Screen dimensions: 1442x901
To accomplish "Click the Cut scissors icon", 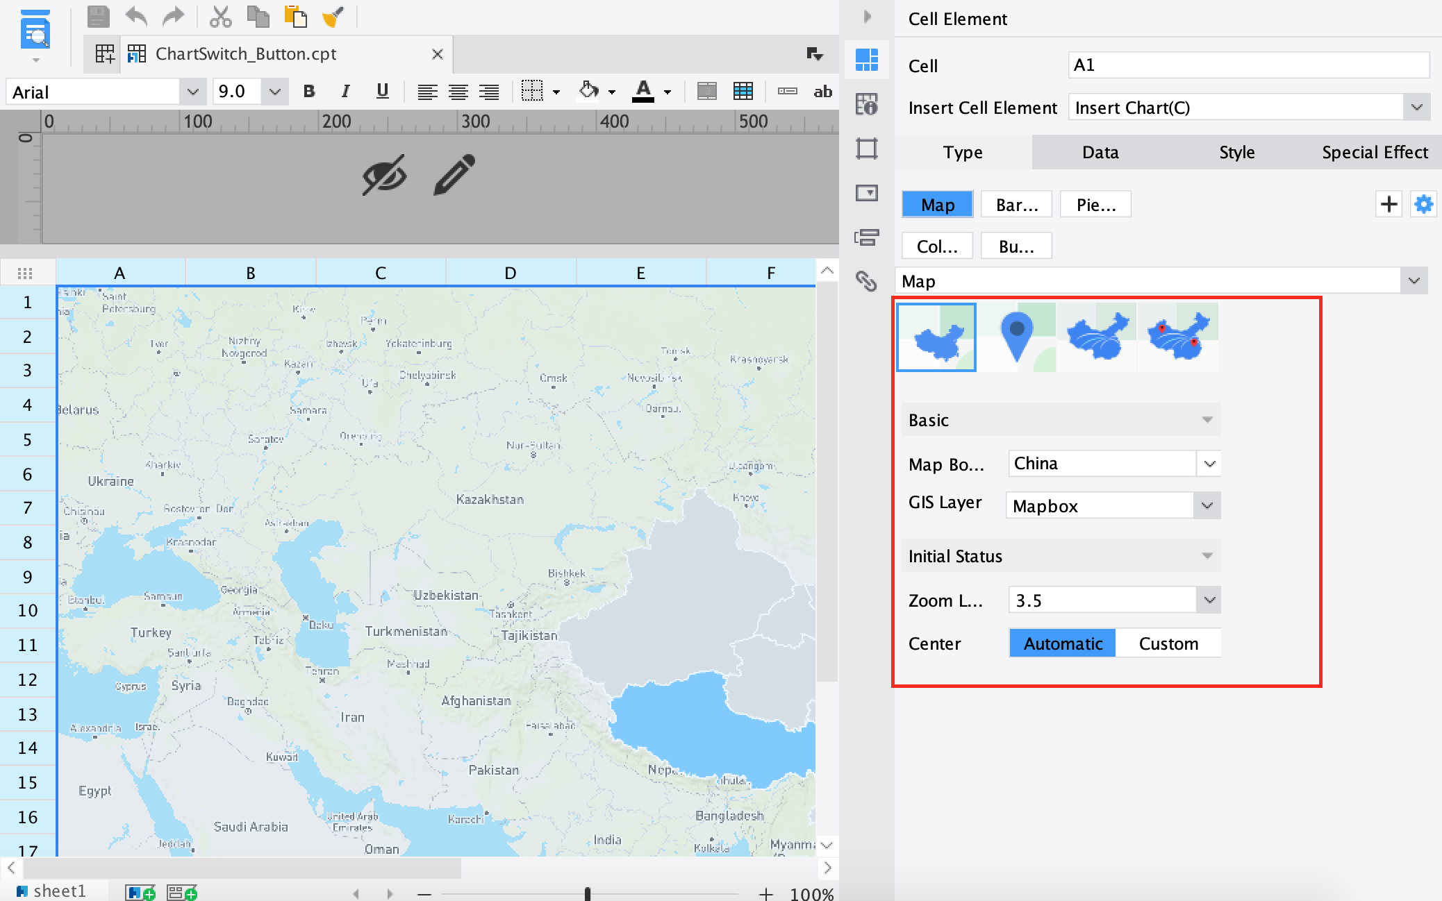I will tap(220, 16).
